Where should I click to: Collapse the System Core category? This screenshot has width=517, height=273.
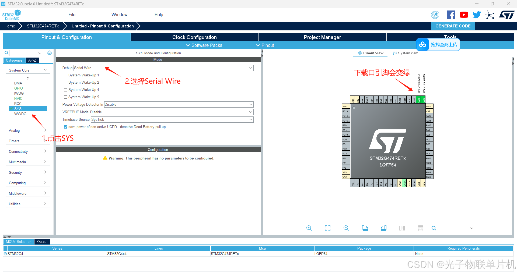pos(28,70)
